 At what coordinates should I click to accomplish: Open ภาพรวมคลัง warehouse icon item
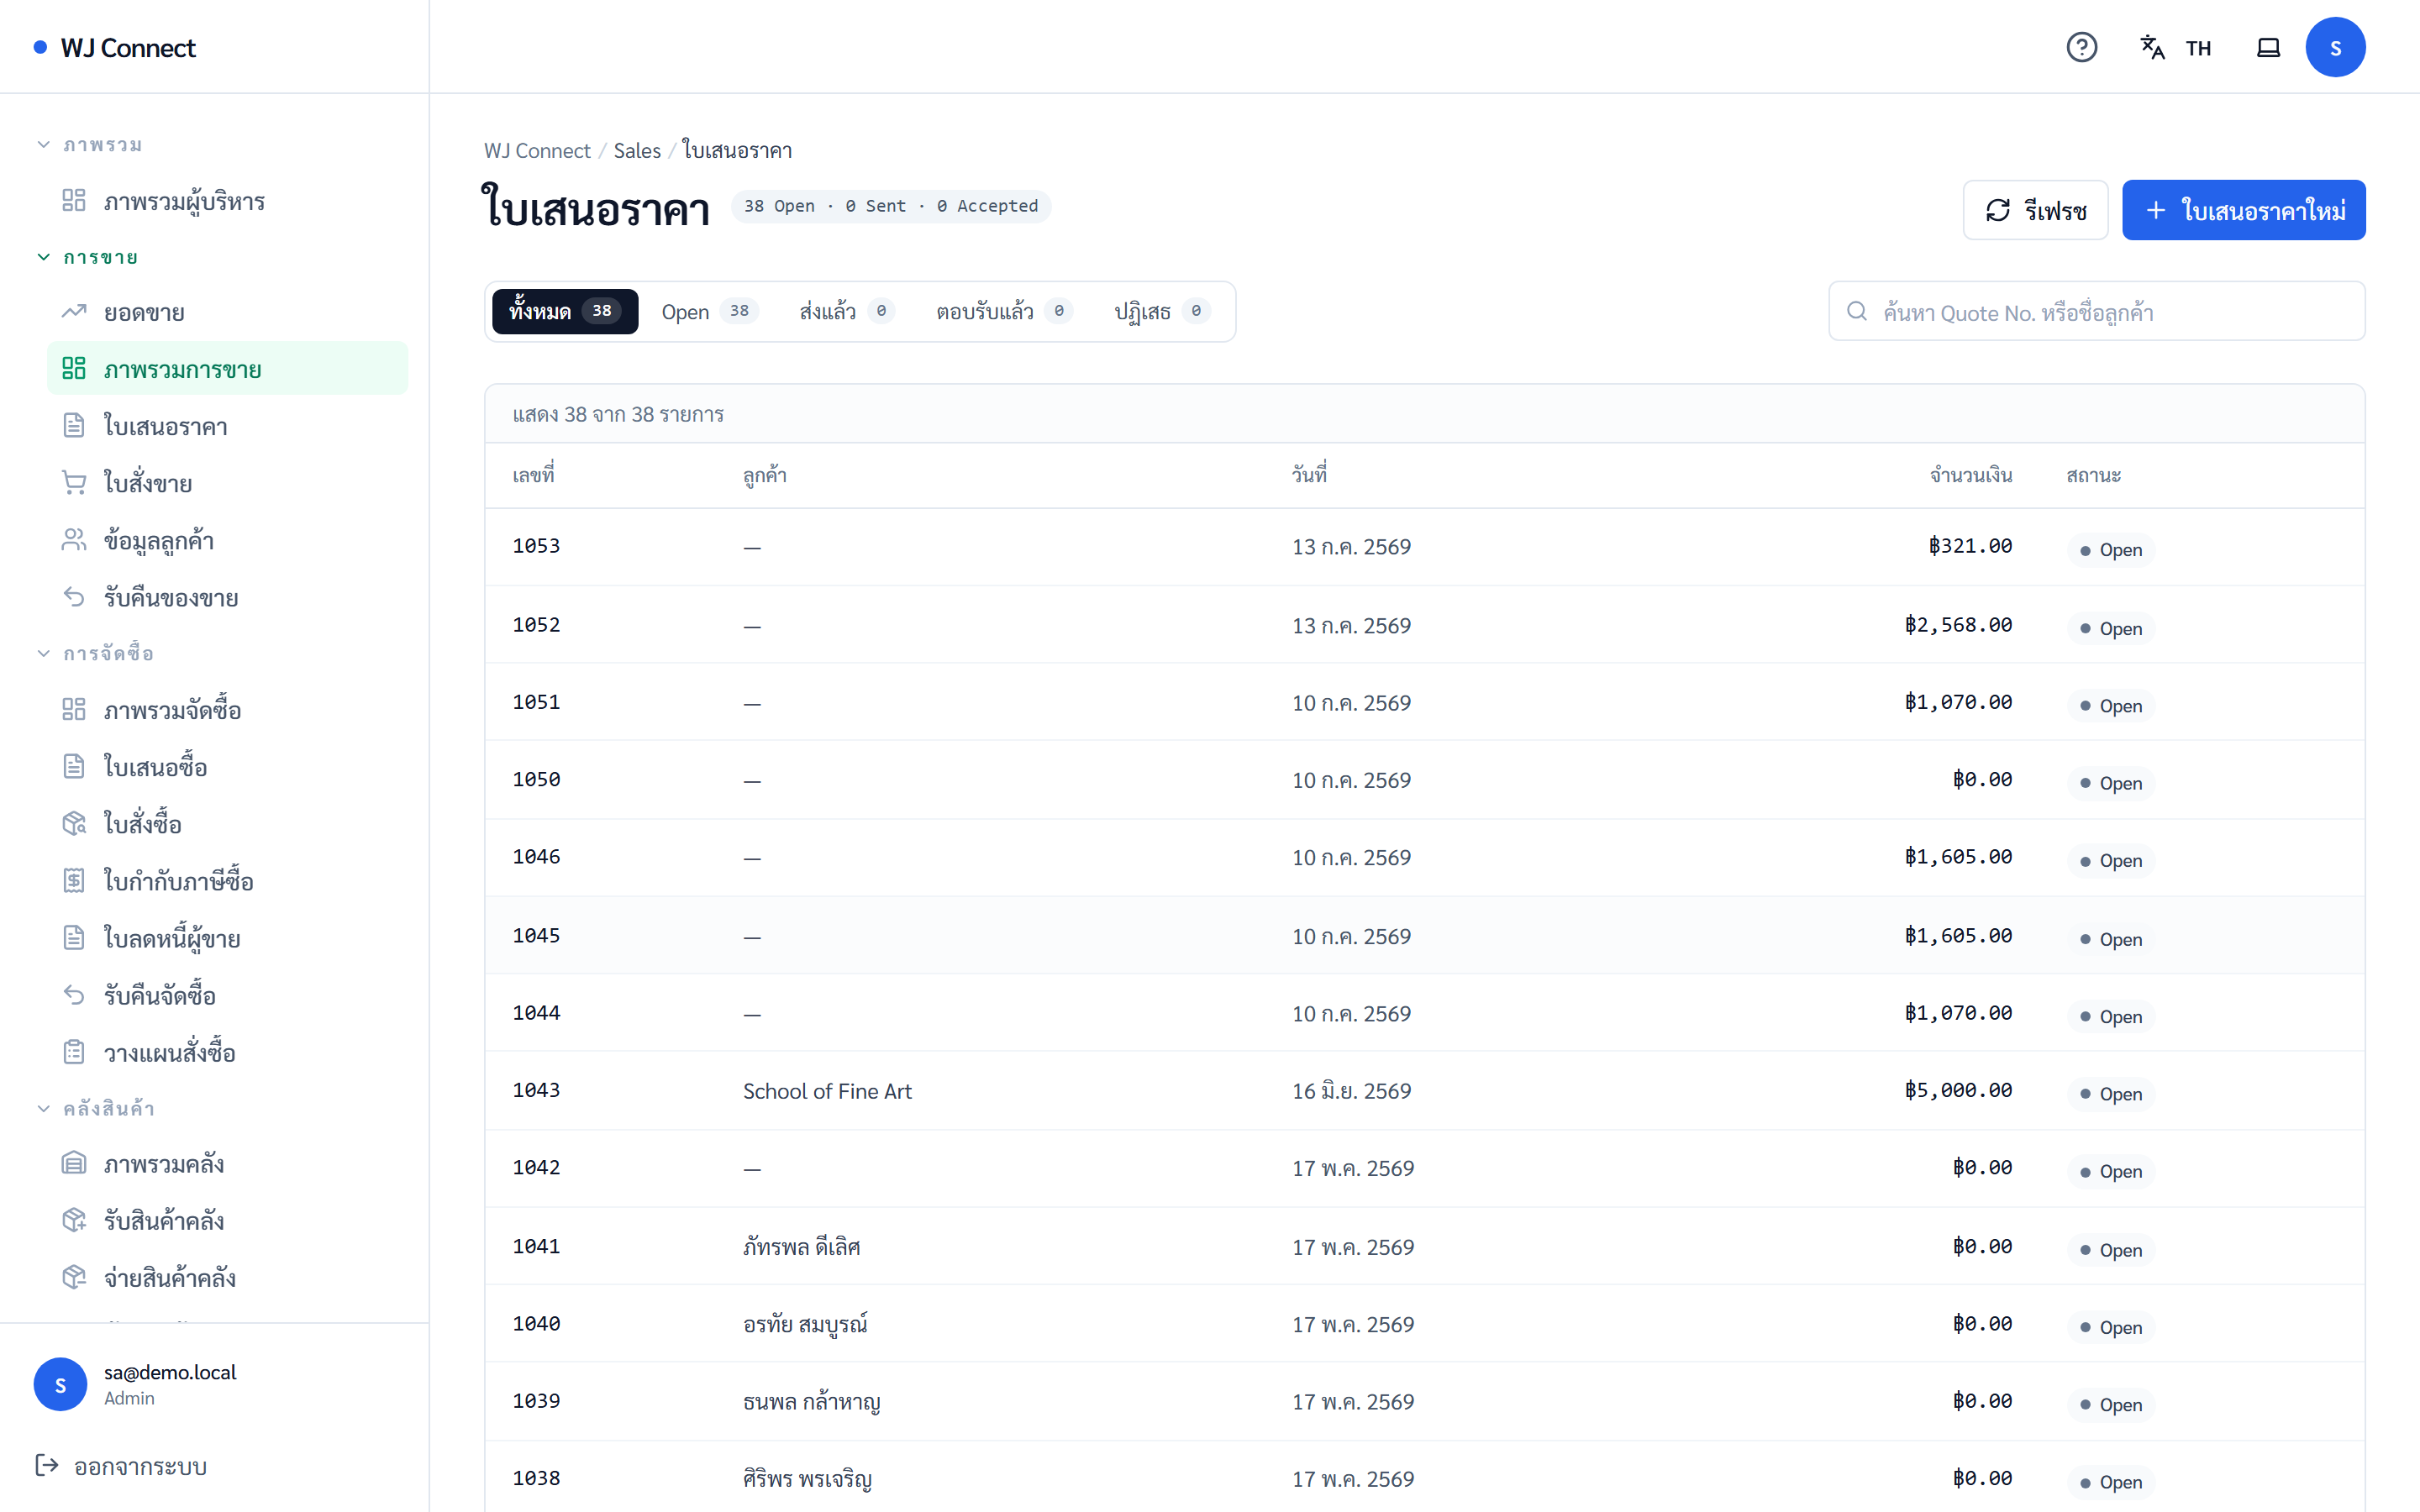228,1164
